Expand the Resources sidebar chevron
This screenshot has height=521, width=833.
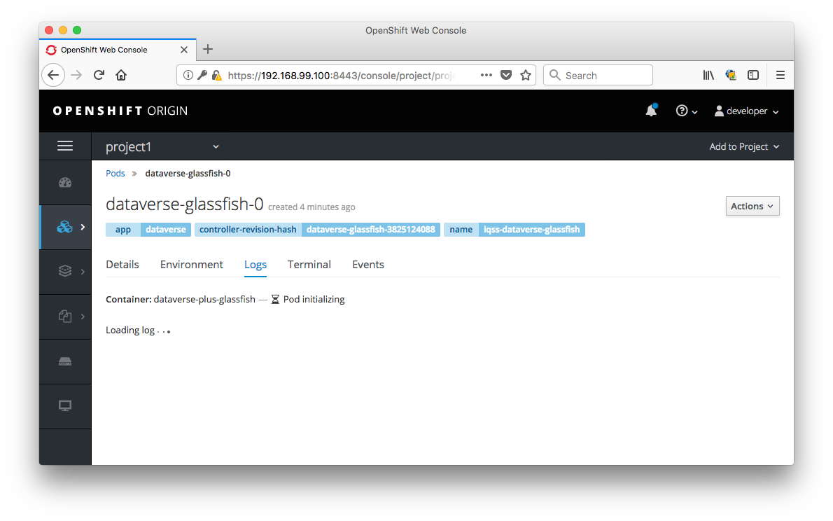click(x=83, y=317)
